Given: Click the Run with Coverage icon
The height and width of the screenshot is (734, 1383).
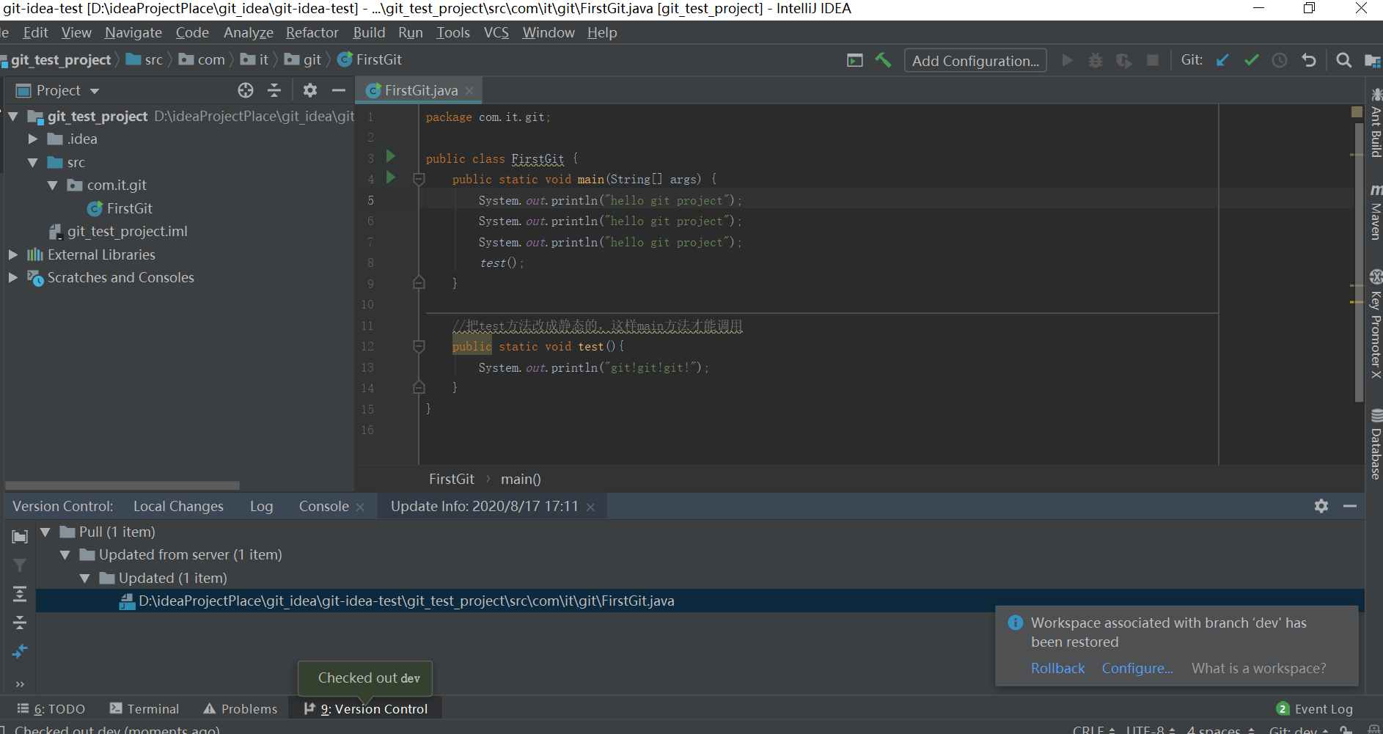Looking at the screenshot, I should 1124,60.
